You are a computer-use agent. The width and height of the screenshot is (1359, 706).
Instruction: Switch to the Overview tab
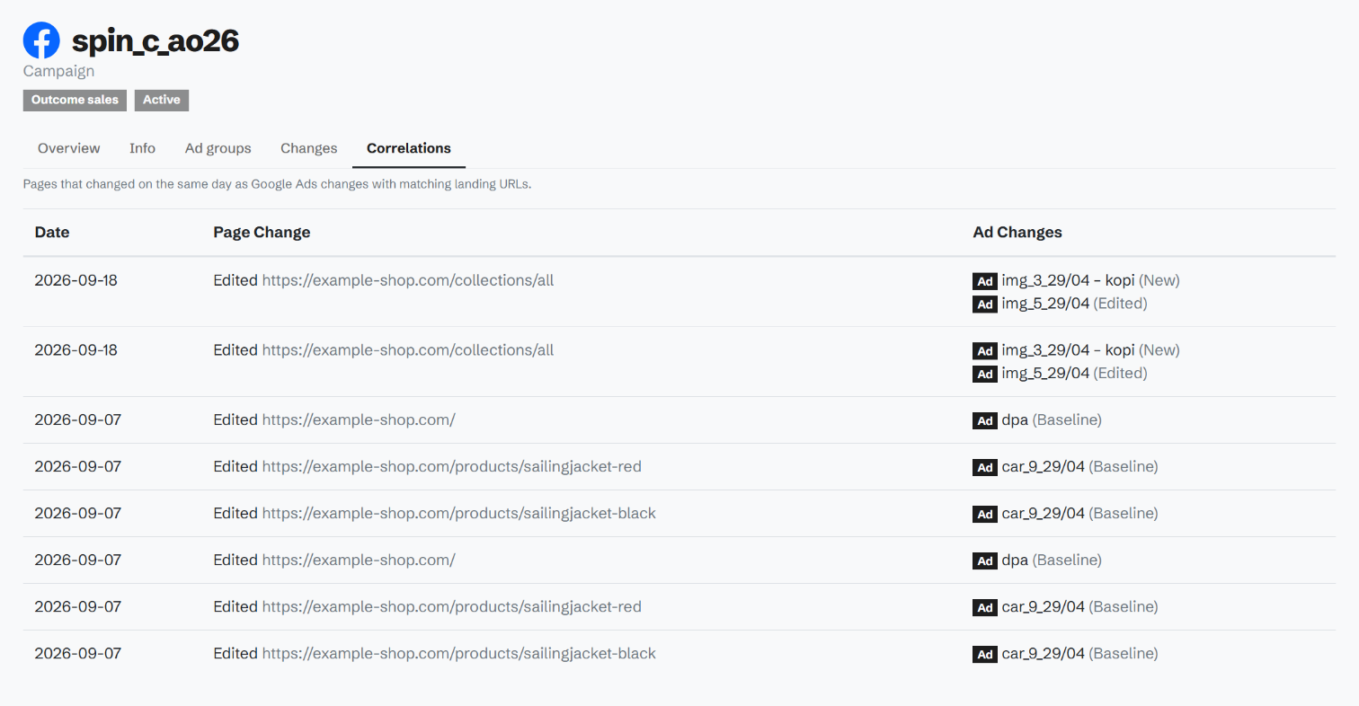[x=69, y=148]
